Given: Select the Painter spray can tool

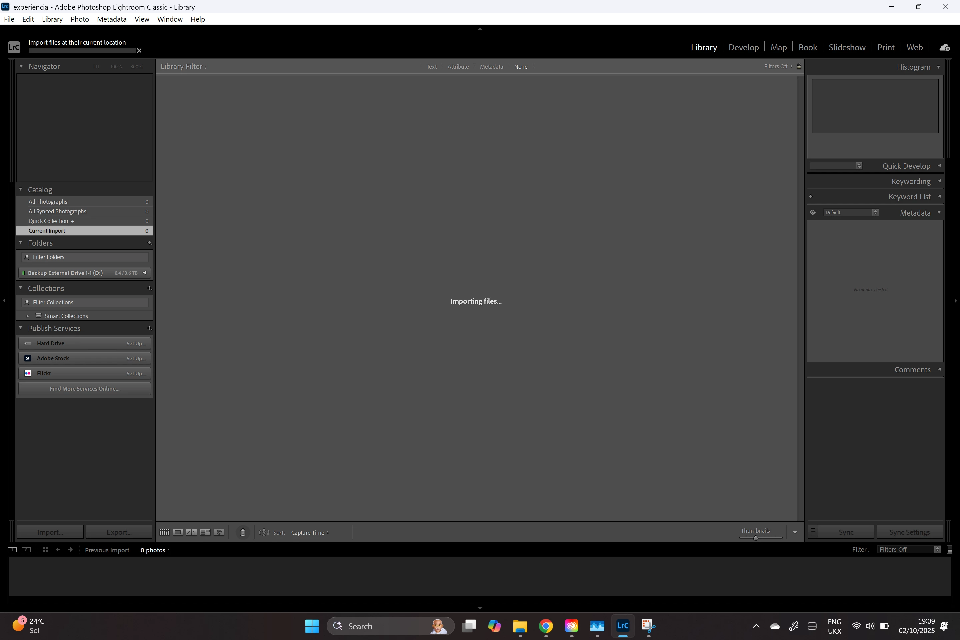Looking at the screenshot, I should (x=243, y=532).
